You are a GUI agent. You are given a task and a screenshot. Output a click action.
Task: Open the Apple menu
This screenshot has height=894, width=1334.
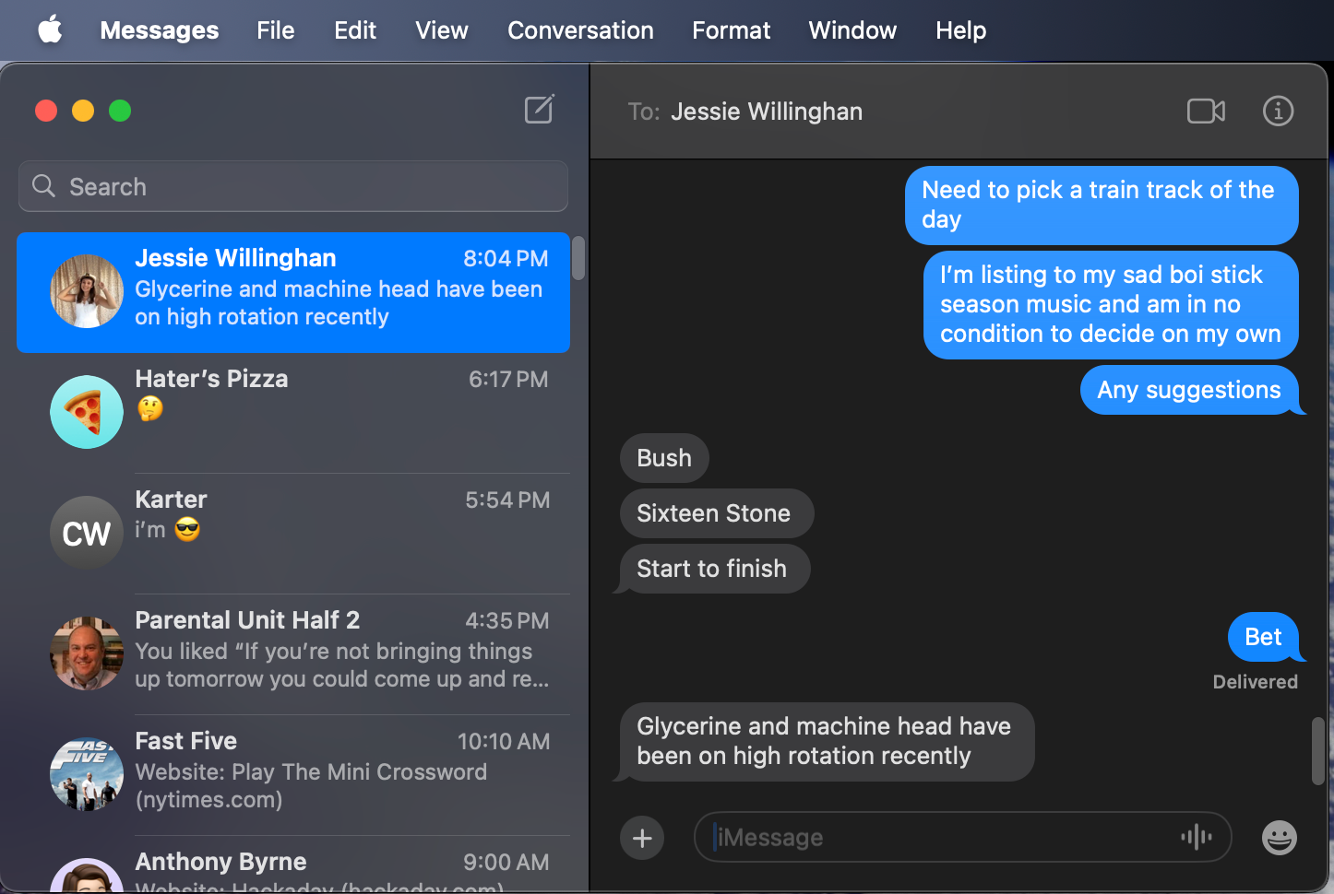click(50, 29)
